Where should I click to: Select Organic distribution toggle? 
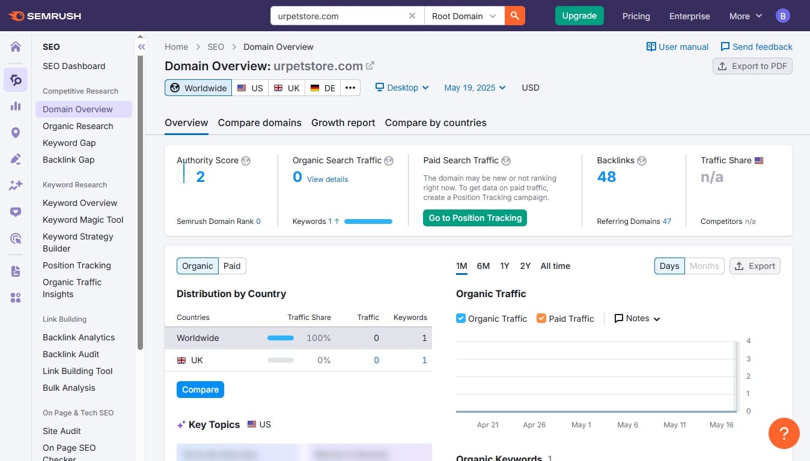[x=198, y=266]
